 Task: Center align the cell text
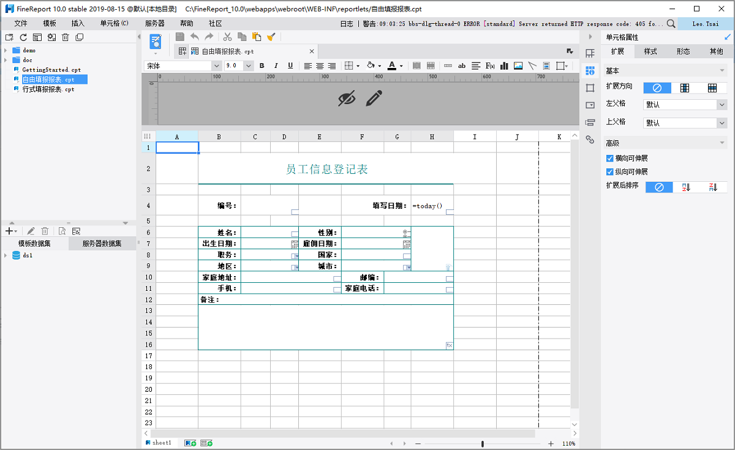point(320,66)
